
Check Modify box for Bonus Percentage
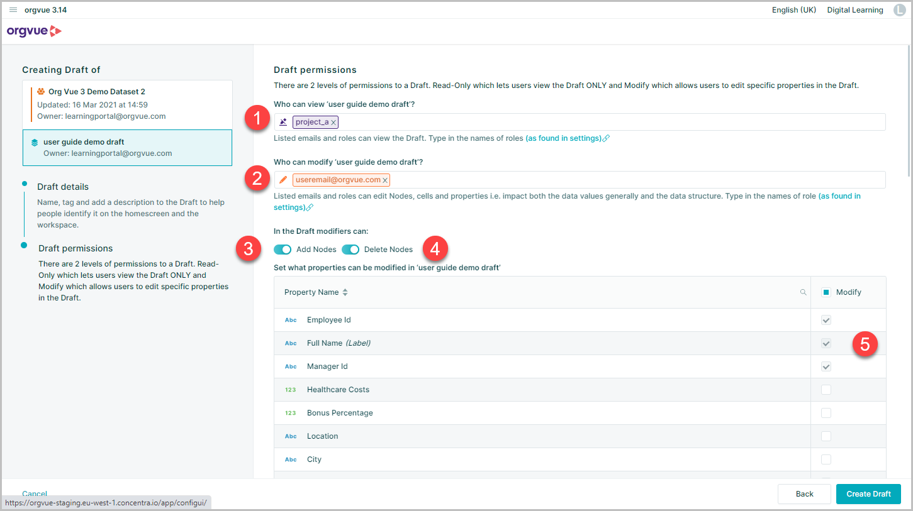tap(826, 413)
